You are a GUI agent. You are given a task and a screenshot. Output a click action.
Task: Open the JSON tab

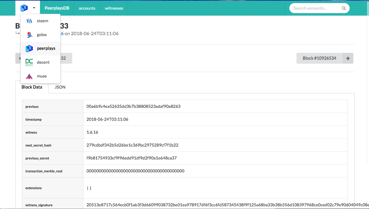click(60, 87)
